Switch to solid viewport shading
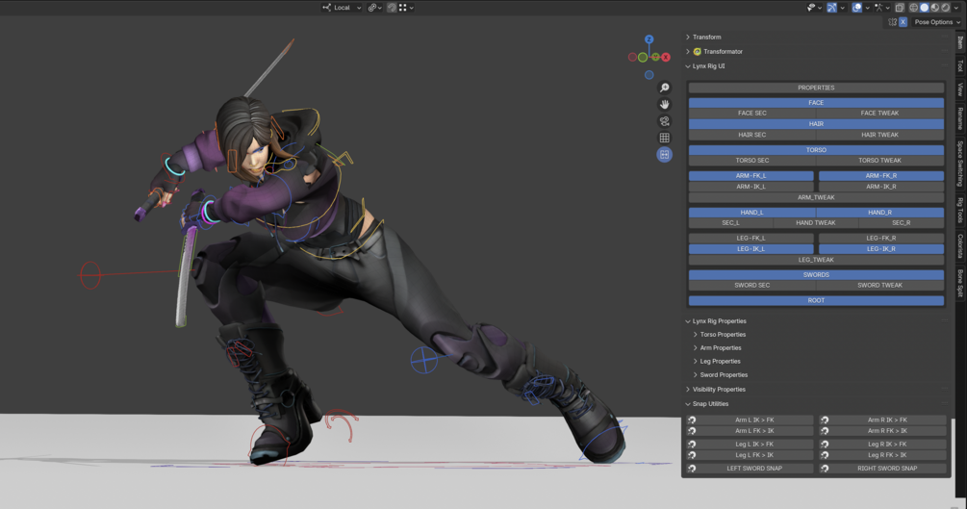 pyautogui.click(x=925, y=8)
